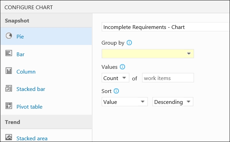Image resolution: width=230 pixels, height=142 pixels.
Task: Choose the Pivot table icon
Action: tap(9, 106)
